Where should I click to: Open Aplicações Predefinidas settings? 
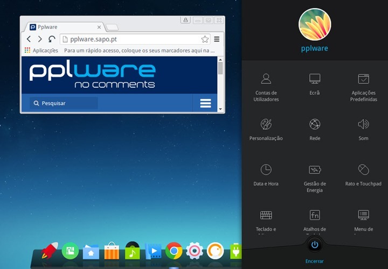pos(364,88)
